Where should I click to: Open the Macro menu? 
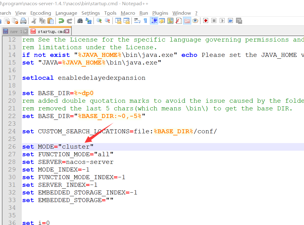(x=128, y=13)
